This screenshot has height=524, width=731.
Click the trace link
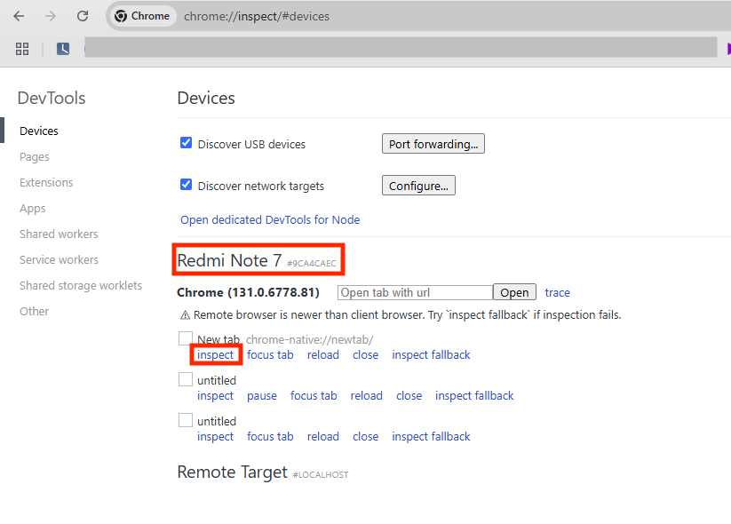[x=558, y=292]
